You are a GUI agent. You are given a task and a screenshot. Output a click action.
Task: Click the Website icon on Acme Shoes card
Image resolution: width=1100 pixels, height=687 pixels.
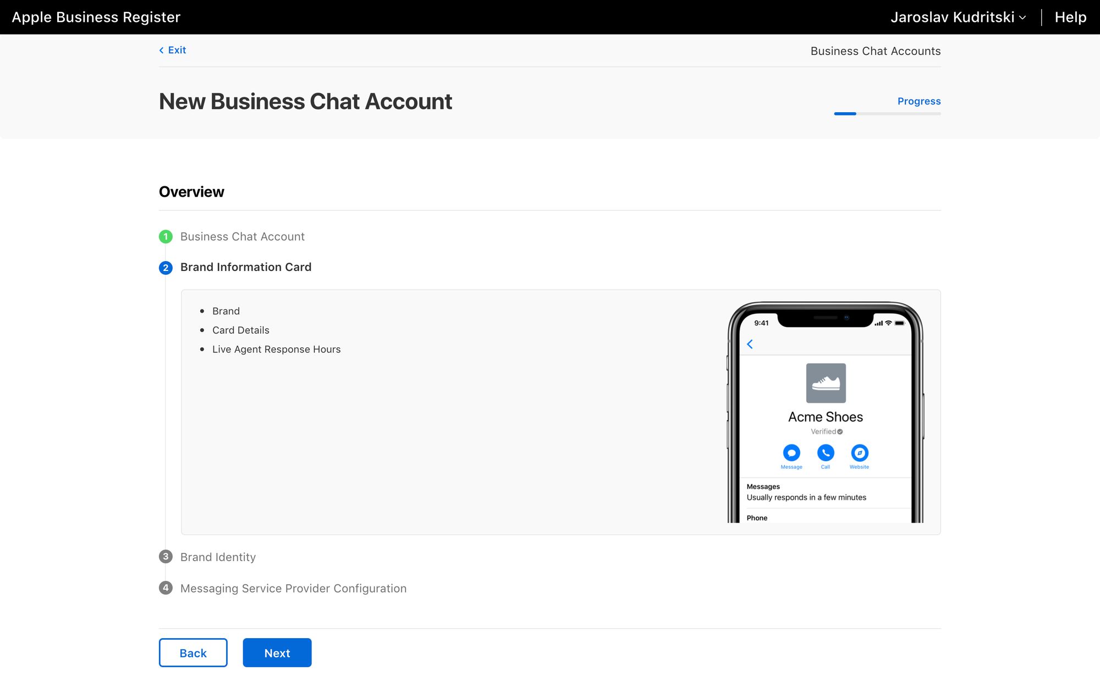pyautogui.click(x=859, y=452)
